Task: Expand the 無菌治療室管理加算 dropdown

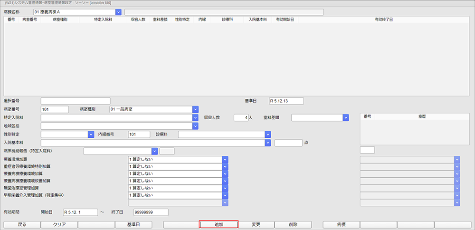Action: (226, 188)
